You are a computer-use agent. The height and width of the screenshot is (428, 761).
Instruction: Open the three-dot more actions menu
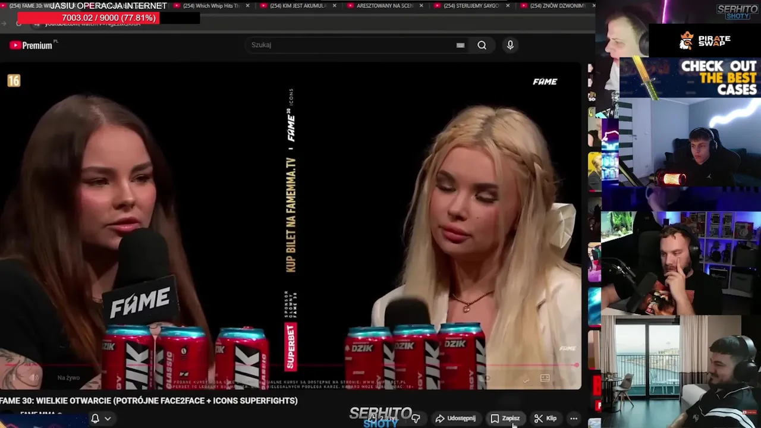(574, 418)
